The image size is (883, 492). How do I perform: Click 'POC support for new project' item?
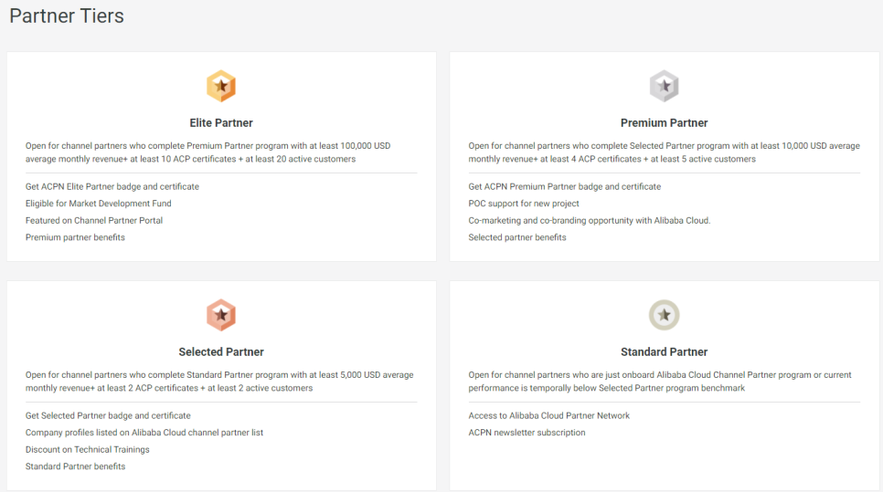point(524,204)
